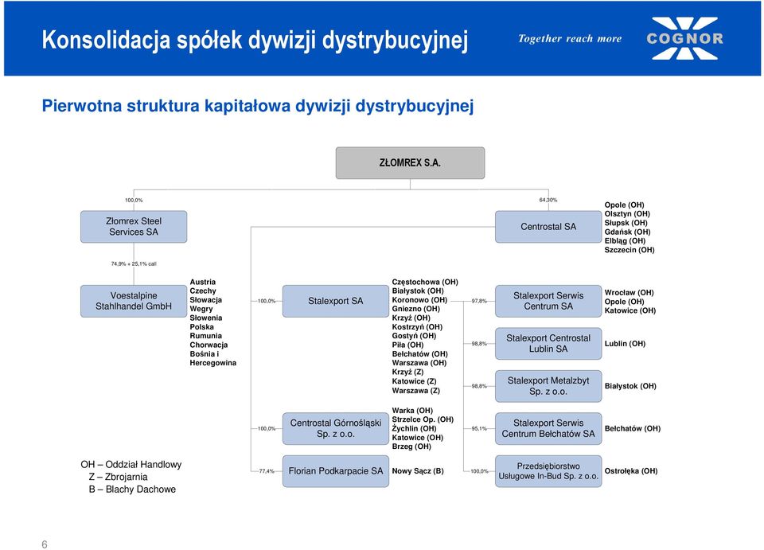Click 'Słowenia' in the country list
The width and height of the screenshot is (764, 550).
tap(205, 318)
